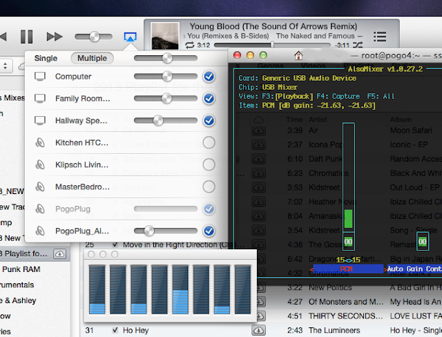This screenshot has height=337, width=442.
Task: Click the Hallway Spe... monitor icon
Action: point(40,121)
